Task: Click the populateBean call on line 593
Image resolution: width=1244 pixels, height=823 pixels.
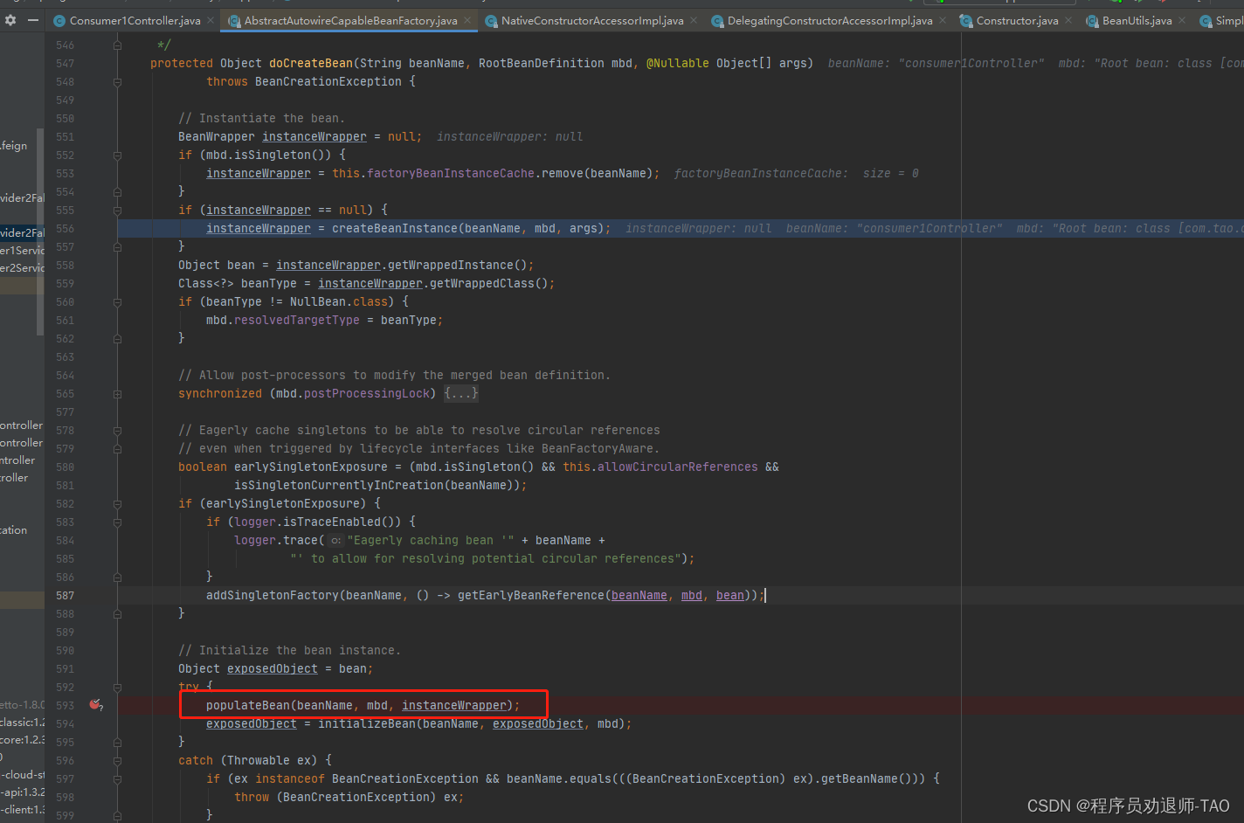Action: click(248, 706)
